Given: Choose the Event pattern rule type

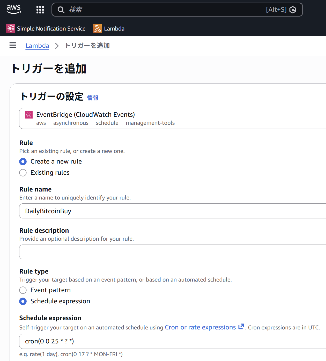Looking at the screenshot, I should (23, 290).
